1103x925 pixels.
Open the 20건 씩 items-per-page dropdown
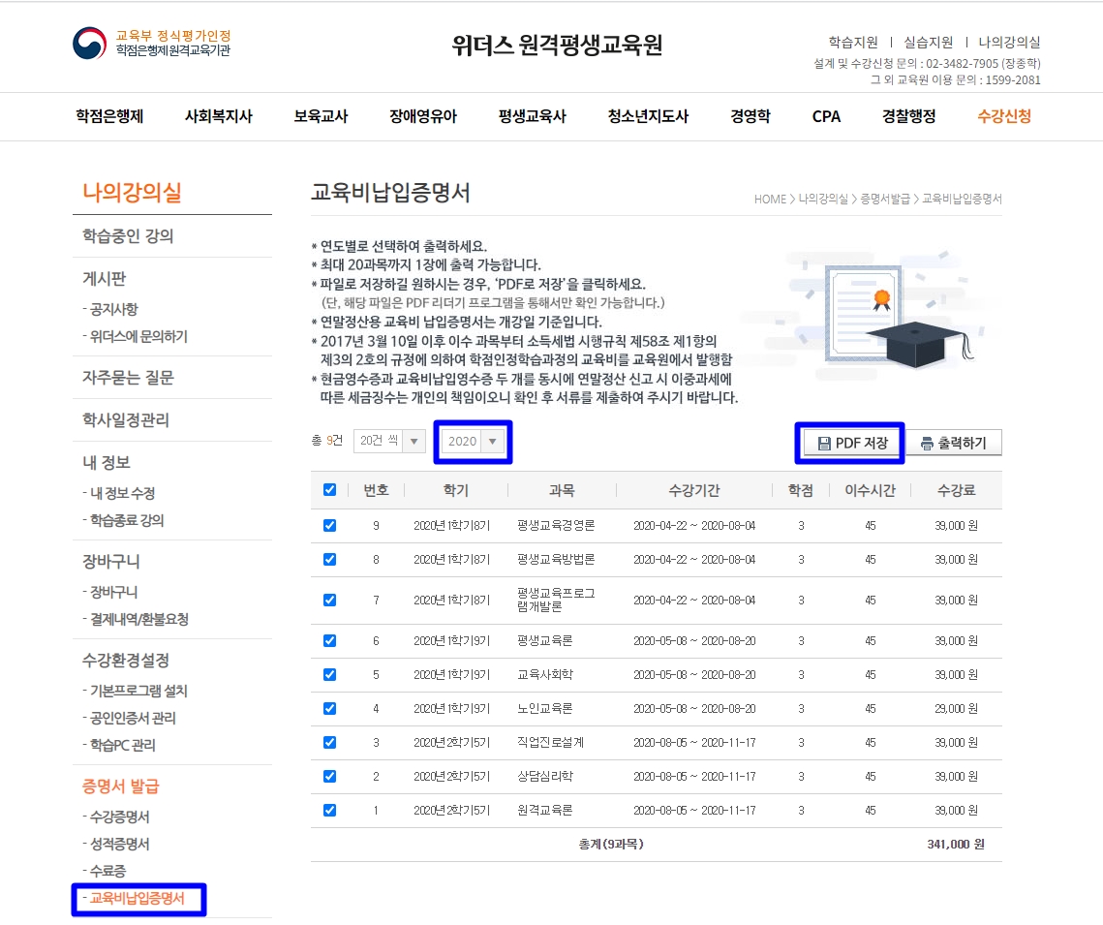point(389,441)
